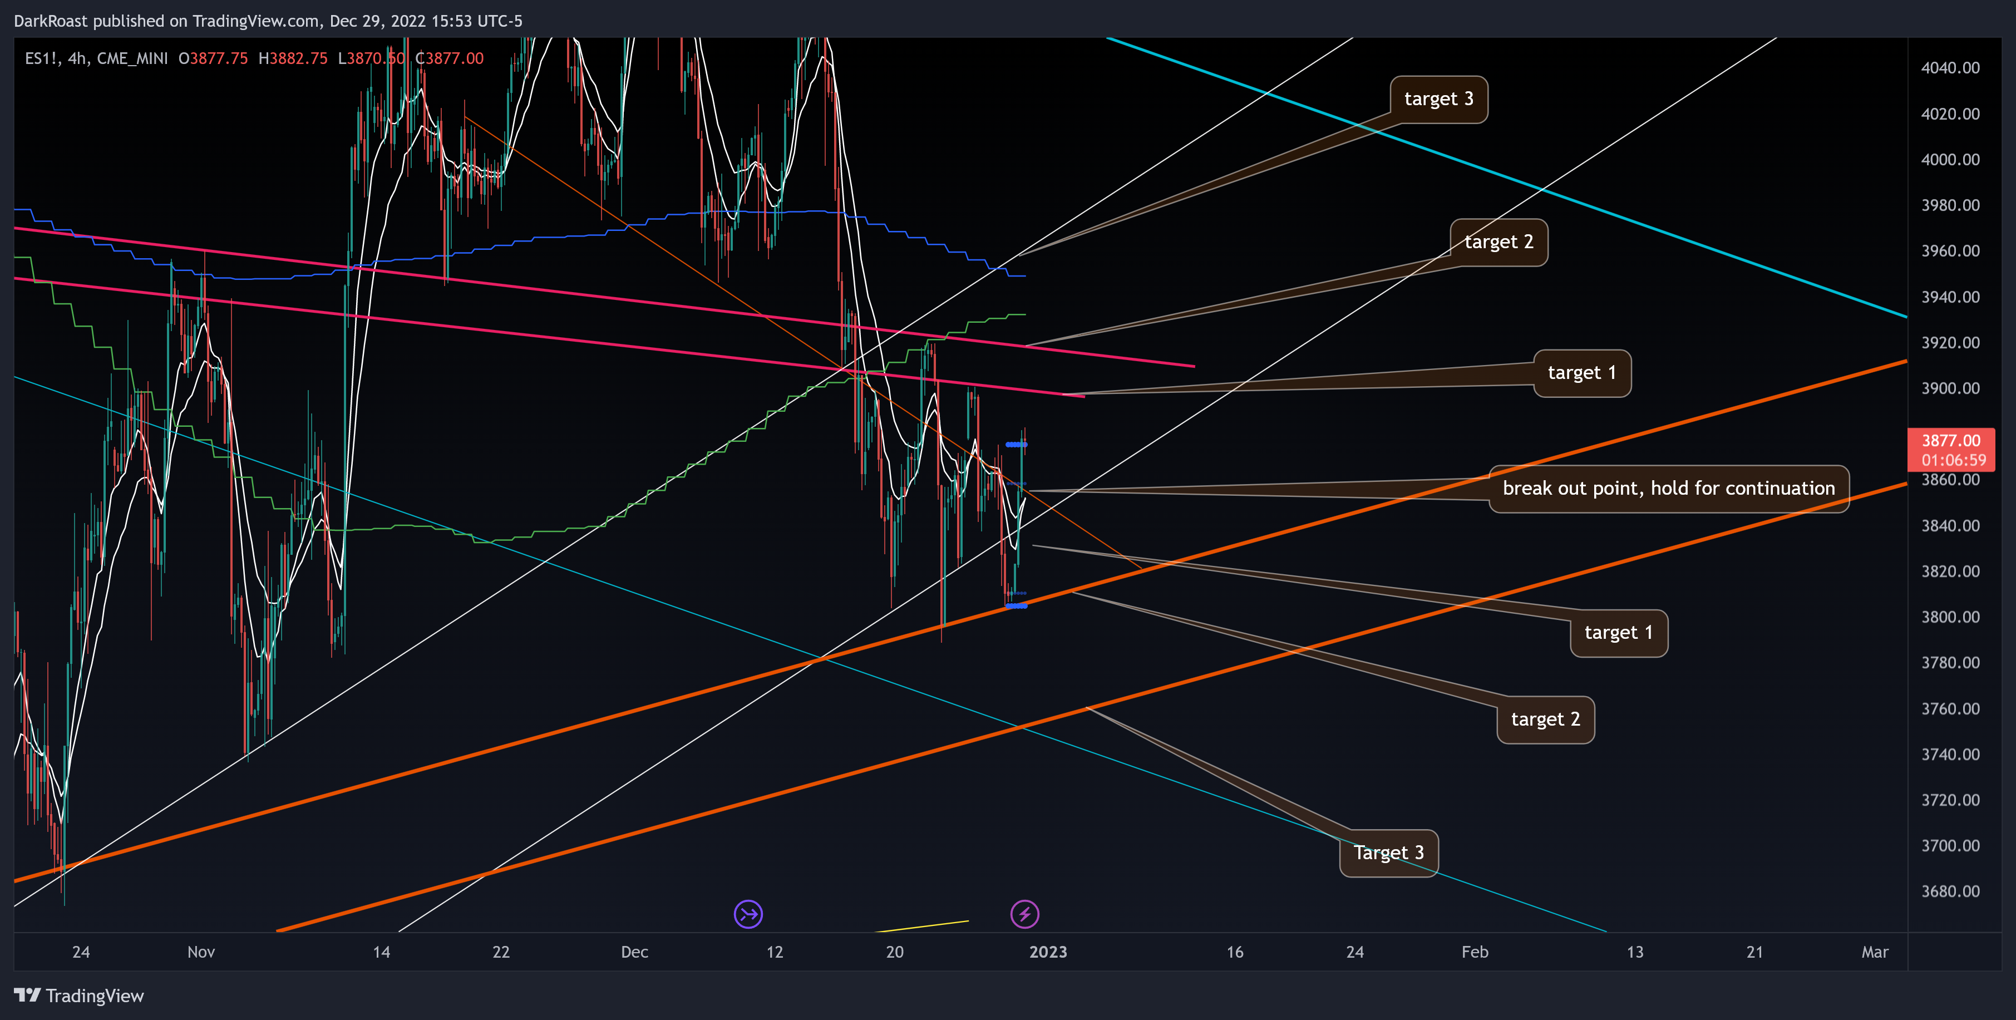The width and height of the screenshot is (2016, 1020).
Task: Click the ES1!, 4h, CME_MINI symbol legend
Action: point(96,59)
